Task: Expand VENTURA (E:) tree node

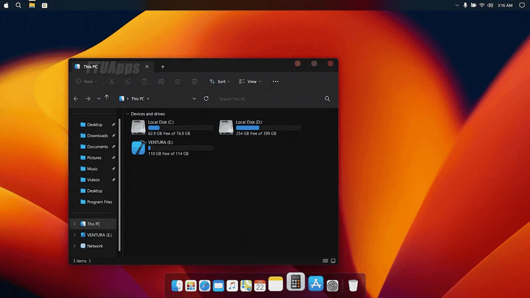Action: click(x=75, y=235)
